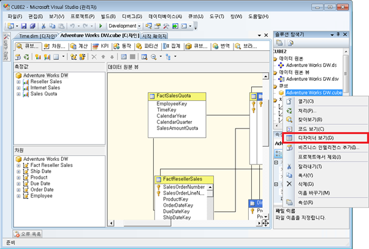369x249 pixels.
Task: Expand the Reseller Sales measure group
Action: click(x=18, y=82)
